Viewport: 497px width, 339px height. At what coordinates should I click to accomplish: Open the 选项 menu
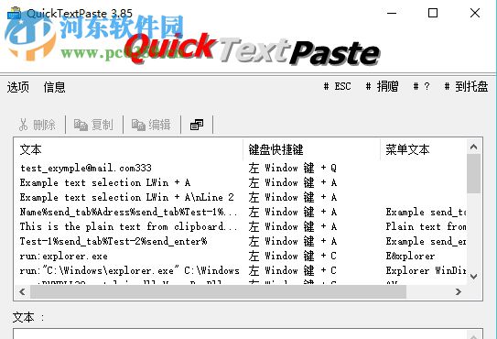[x=18, y=87]
